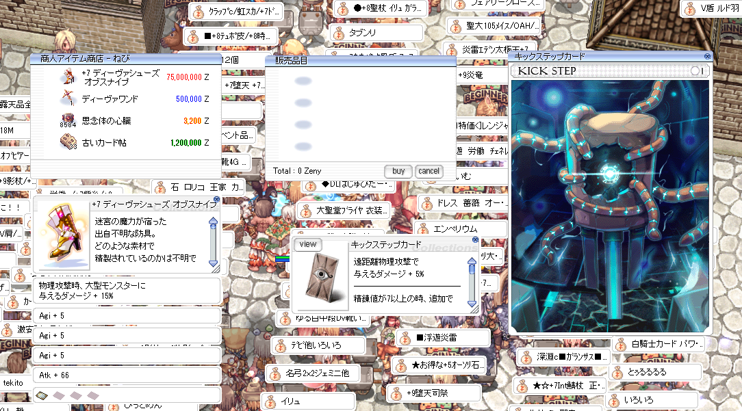Close the Kick Step card illustration window
Screen dimensions: 742x411
pyautogui.click(x=707, y=57)
